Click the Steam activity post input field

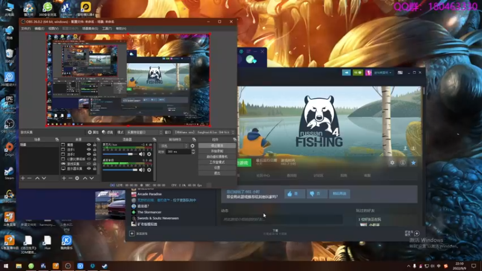point(281,219)
